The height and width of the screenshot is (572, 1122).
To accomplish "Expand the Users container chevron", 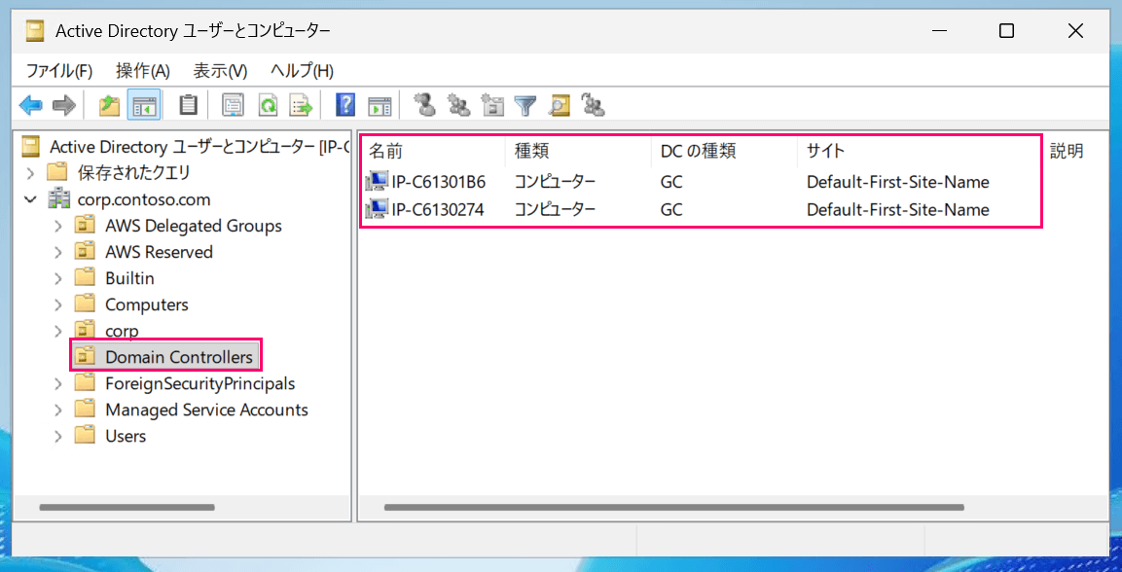I will pyautogui.click(x=58, y=436).
